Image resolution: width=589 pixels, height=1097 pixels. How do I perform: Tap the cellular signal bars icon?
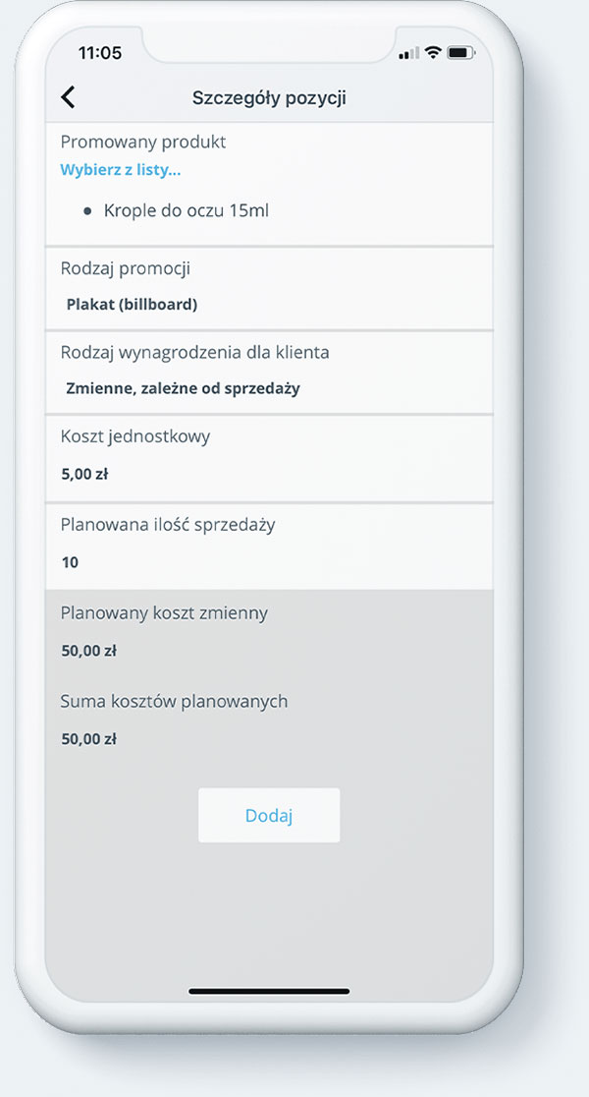coord(409,53)
